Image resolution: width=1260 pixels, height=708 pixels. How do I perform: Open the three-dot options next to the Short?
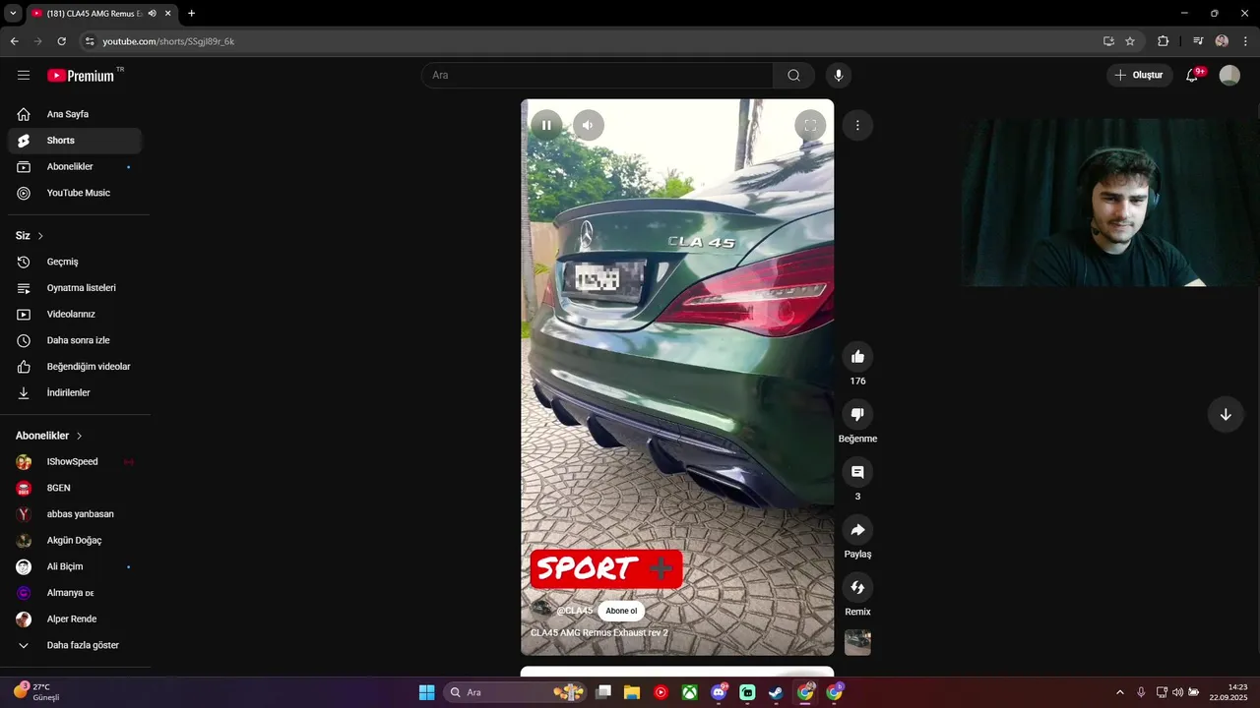[857, 125]
